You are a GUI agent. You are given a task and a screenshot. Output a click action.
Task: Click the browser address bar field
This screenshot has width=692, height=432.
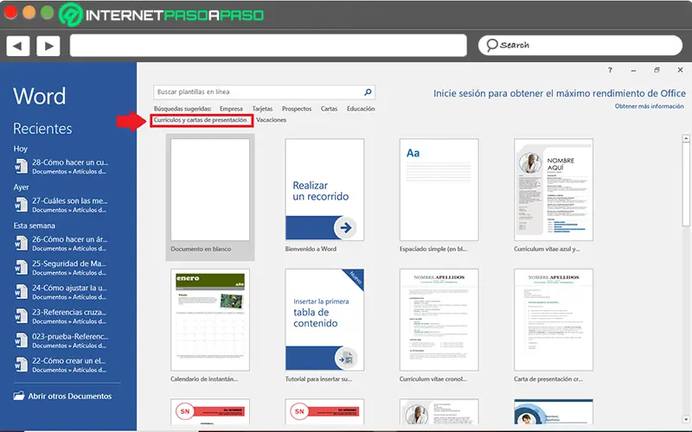[x=268, y=46]
